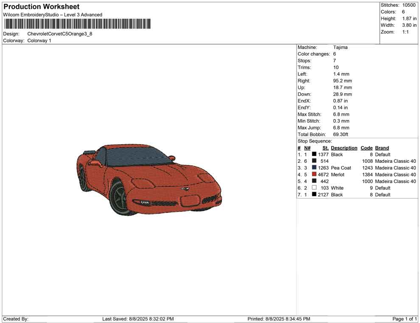The image size is (420, 323).
Task: Click the Production Worksheet title
Action: pyautogui.click(x=41, y=7)
